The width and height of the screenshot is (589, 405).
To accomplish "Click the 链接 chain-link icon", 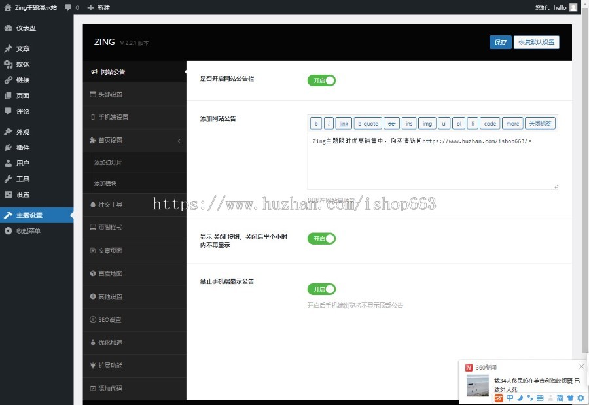I will [x=9, y=80].
